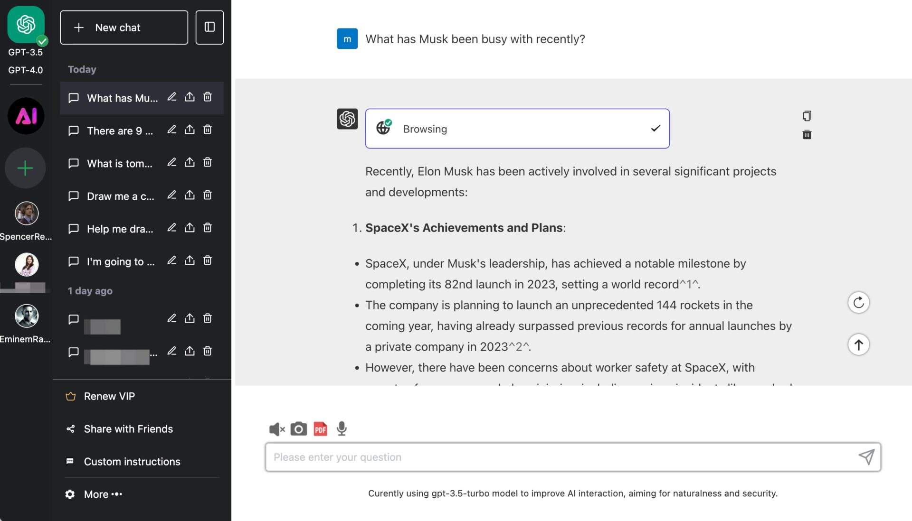Image resolution: width=912 pixels, height=521 pixels.
Task: Toggle the muted speaker icon
Action: (x=276, y=429)
